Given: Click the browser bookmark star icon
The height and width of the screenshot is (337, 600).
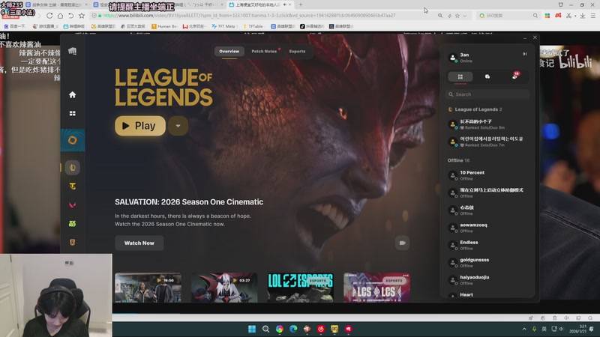Looking at the screenshot, I should pos(82,16).
